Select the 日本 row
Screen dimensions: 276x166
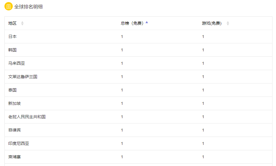[x=12, y=37]
